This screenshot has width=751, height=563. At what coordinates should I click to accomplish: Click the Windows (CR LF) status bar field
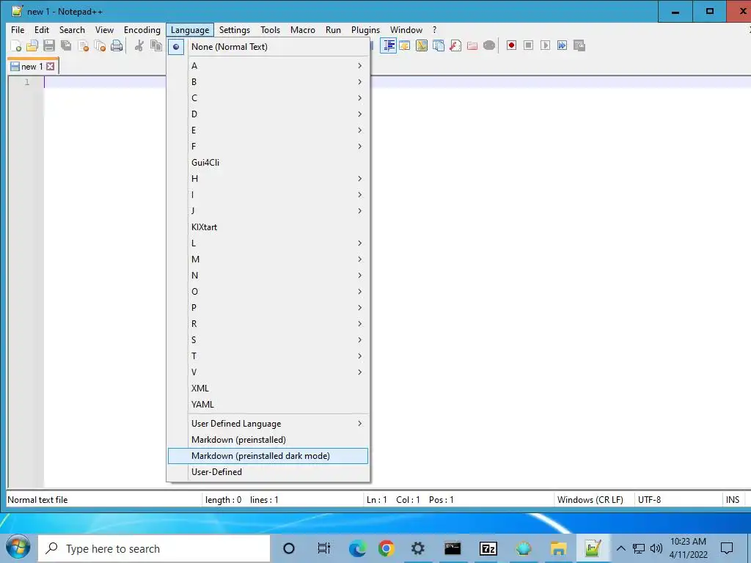point(593,500)
